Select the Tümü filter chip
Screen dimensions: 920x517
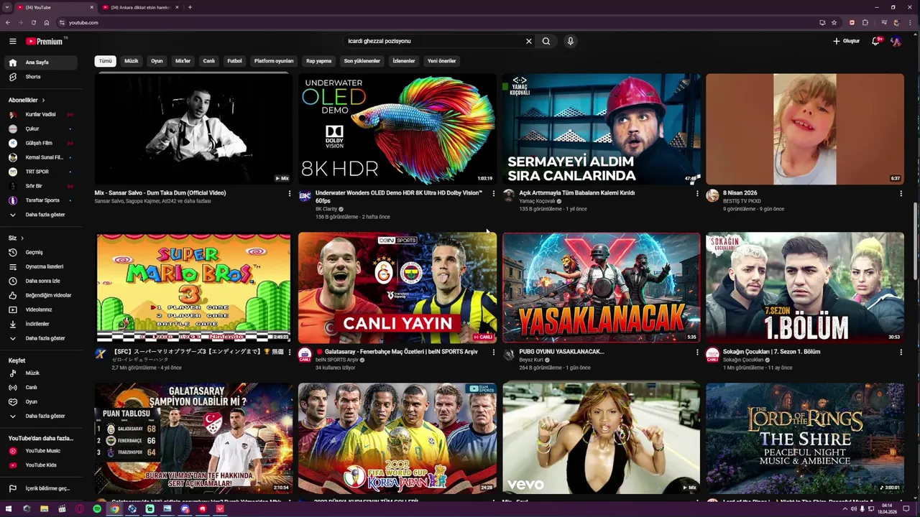[106, 61]
